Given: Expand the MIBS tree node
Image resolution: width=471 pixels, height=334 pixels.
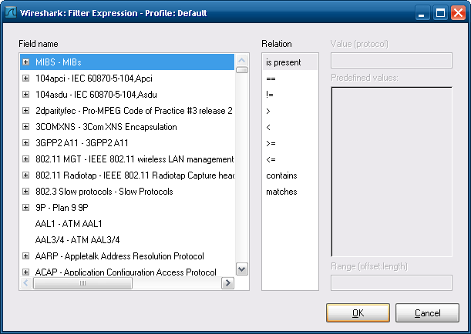Looking at the screenshot, I should point(26,62).
